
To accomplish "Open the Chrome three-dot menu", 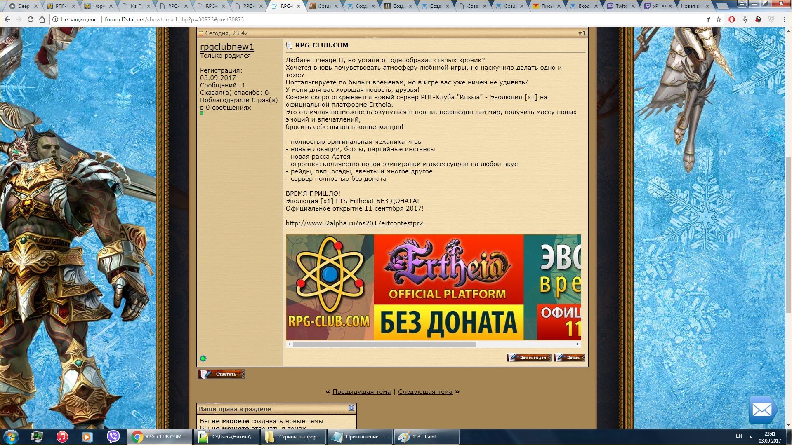I will click(785, 19).
